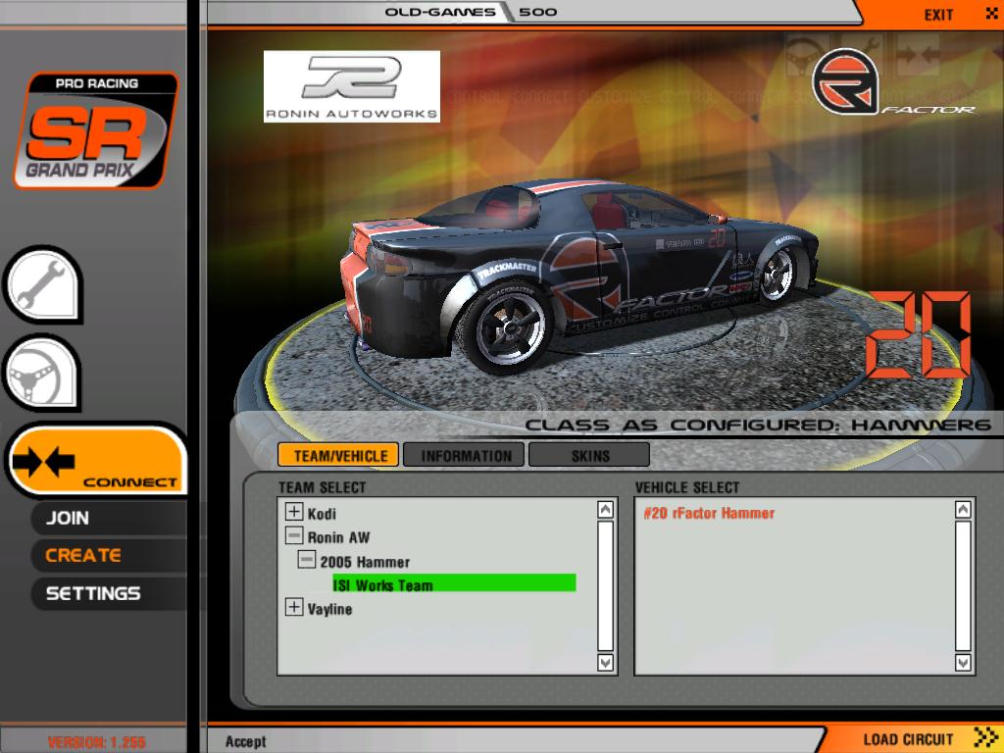Click the Vehicle Select scrollbar track
This screenshot has height=753, width=1004.
pyautogui.click(x=963, y=586)
